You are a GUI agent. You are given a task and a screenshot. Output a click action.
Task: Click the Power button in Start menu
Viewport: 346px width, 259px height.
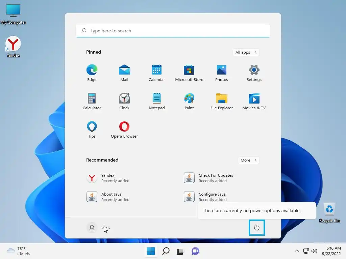click(x=257, y=228)
